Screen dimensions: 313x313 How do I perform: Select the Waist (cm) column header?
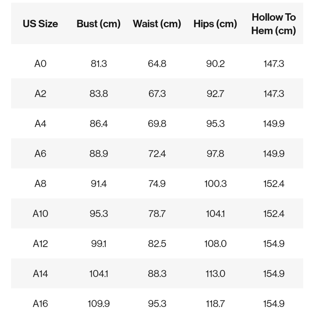tap(157, 24)
